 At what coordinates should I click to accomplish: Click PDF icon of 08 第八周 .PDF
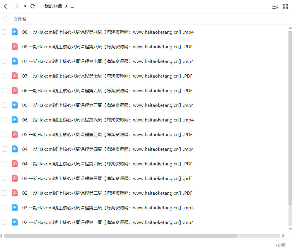pos(15,47)
